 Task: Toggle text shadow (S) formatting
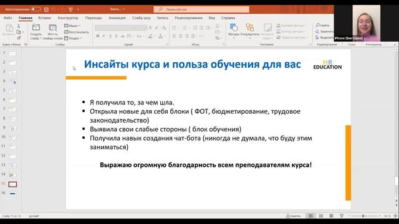tap(116, 36)
